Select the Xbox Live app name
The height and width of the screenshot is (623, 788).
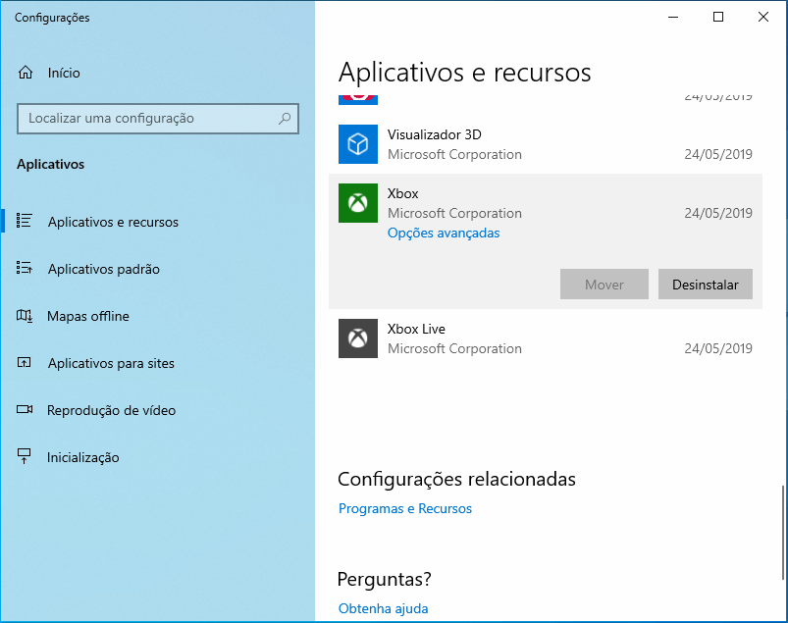pyautogui.click(x=416, y=329)
